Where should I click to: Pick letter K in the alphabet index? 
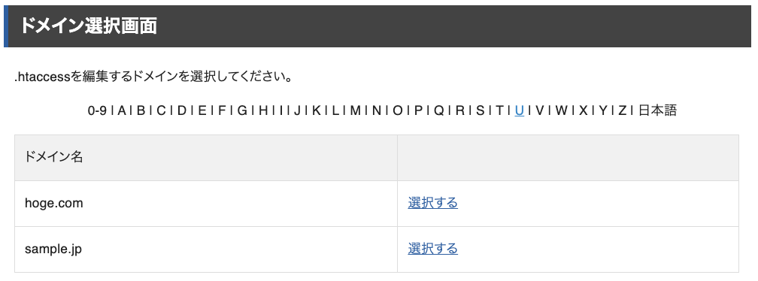tap(316, 110)
